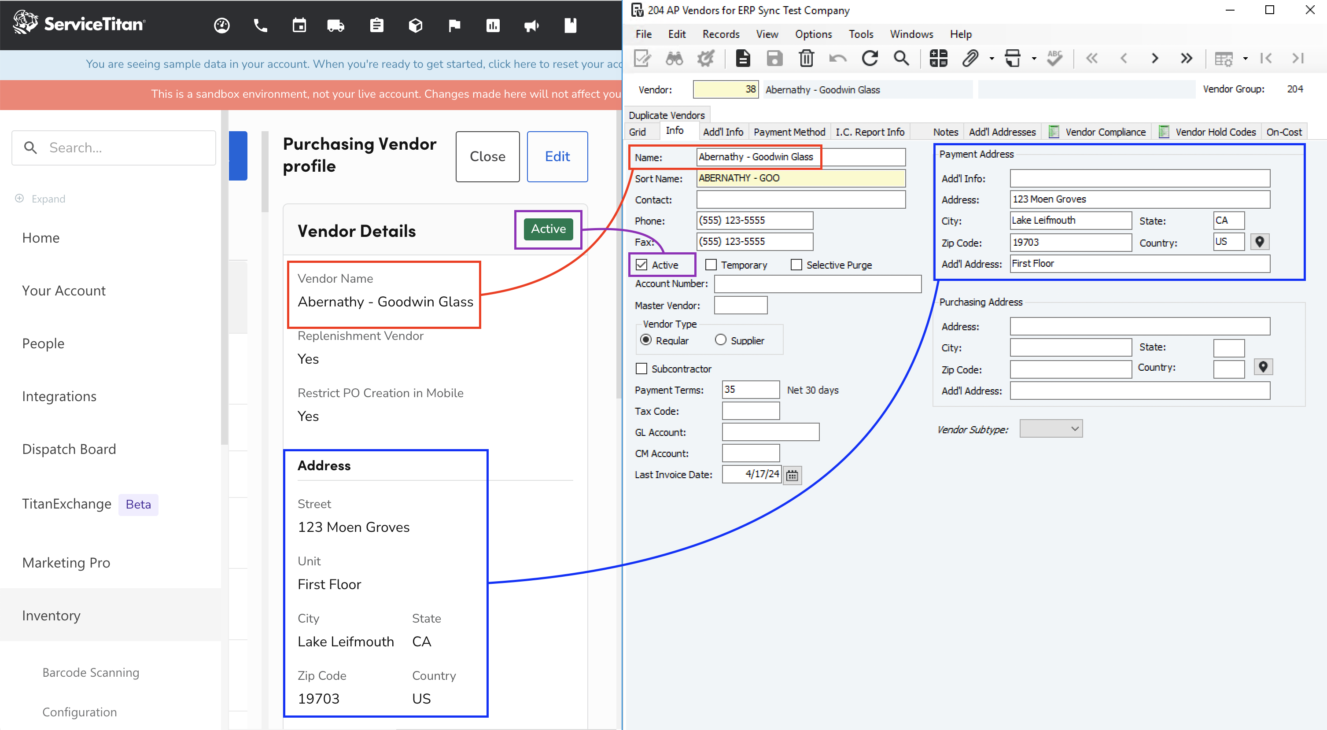Expand the ServiceTitan sidebar with Expand

pos(40,199)
